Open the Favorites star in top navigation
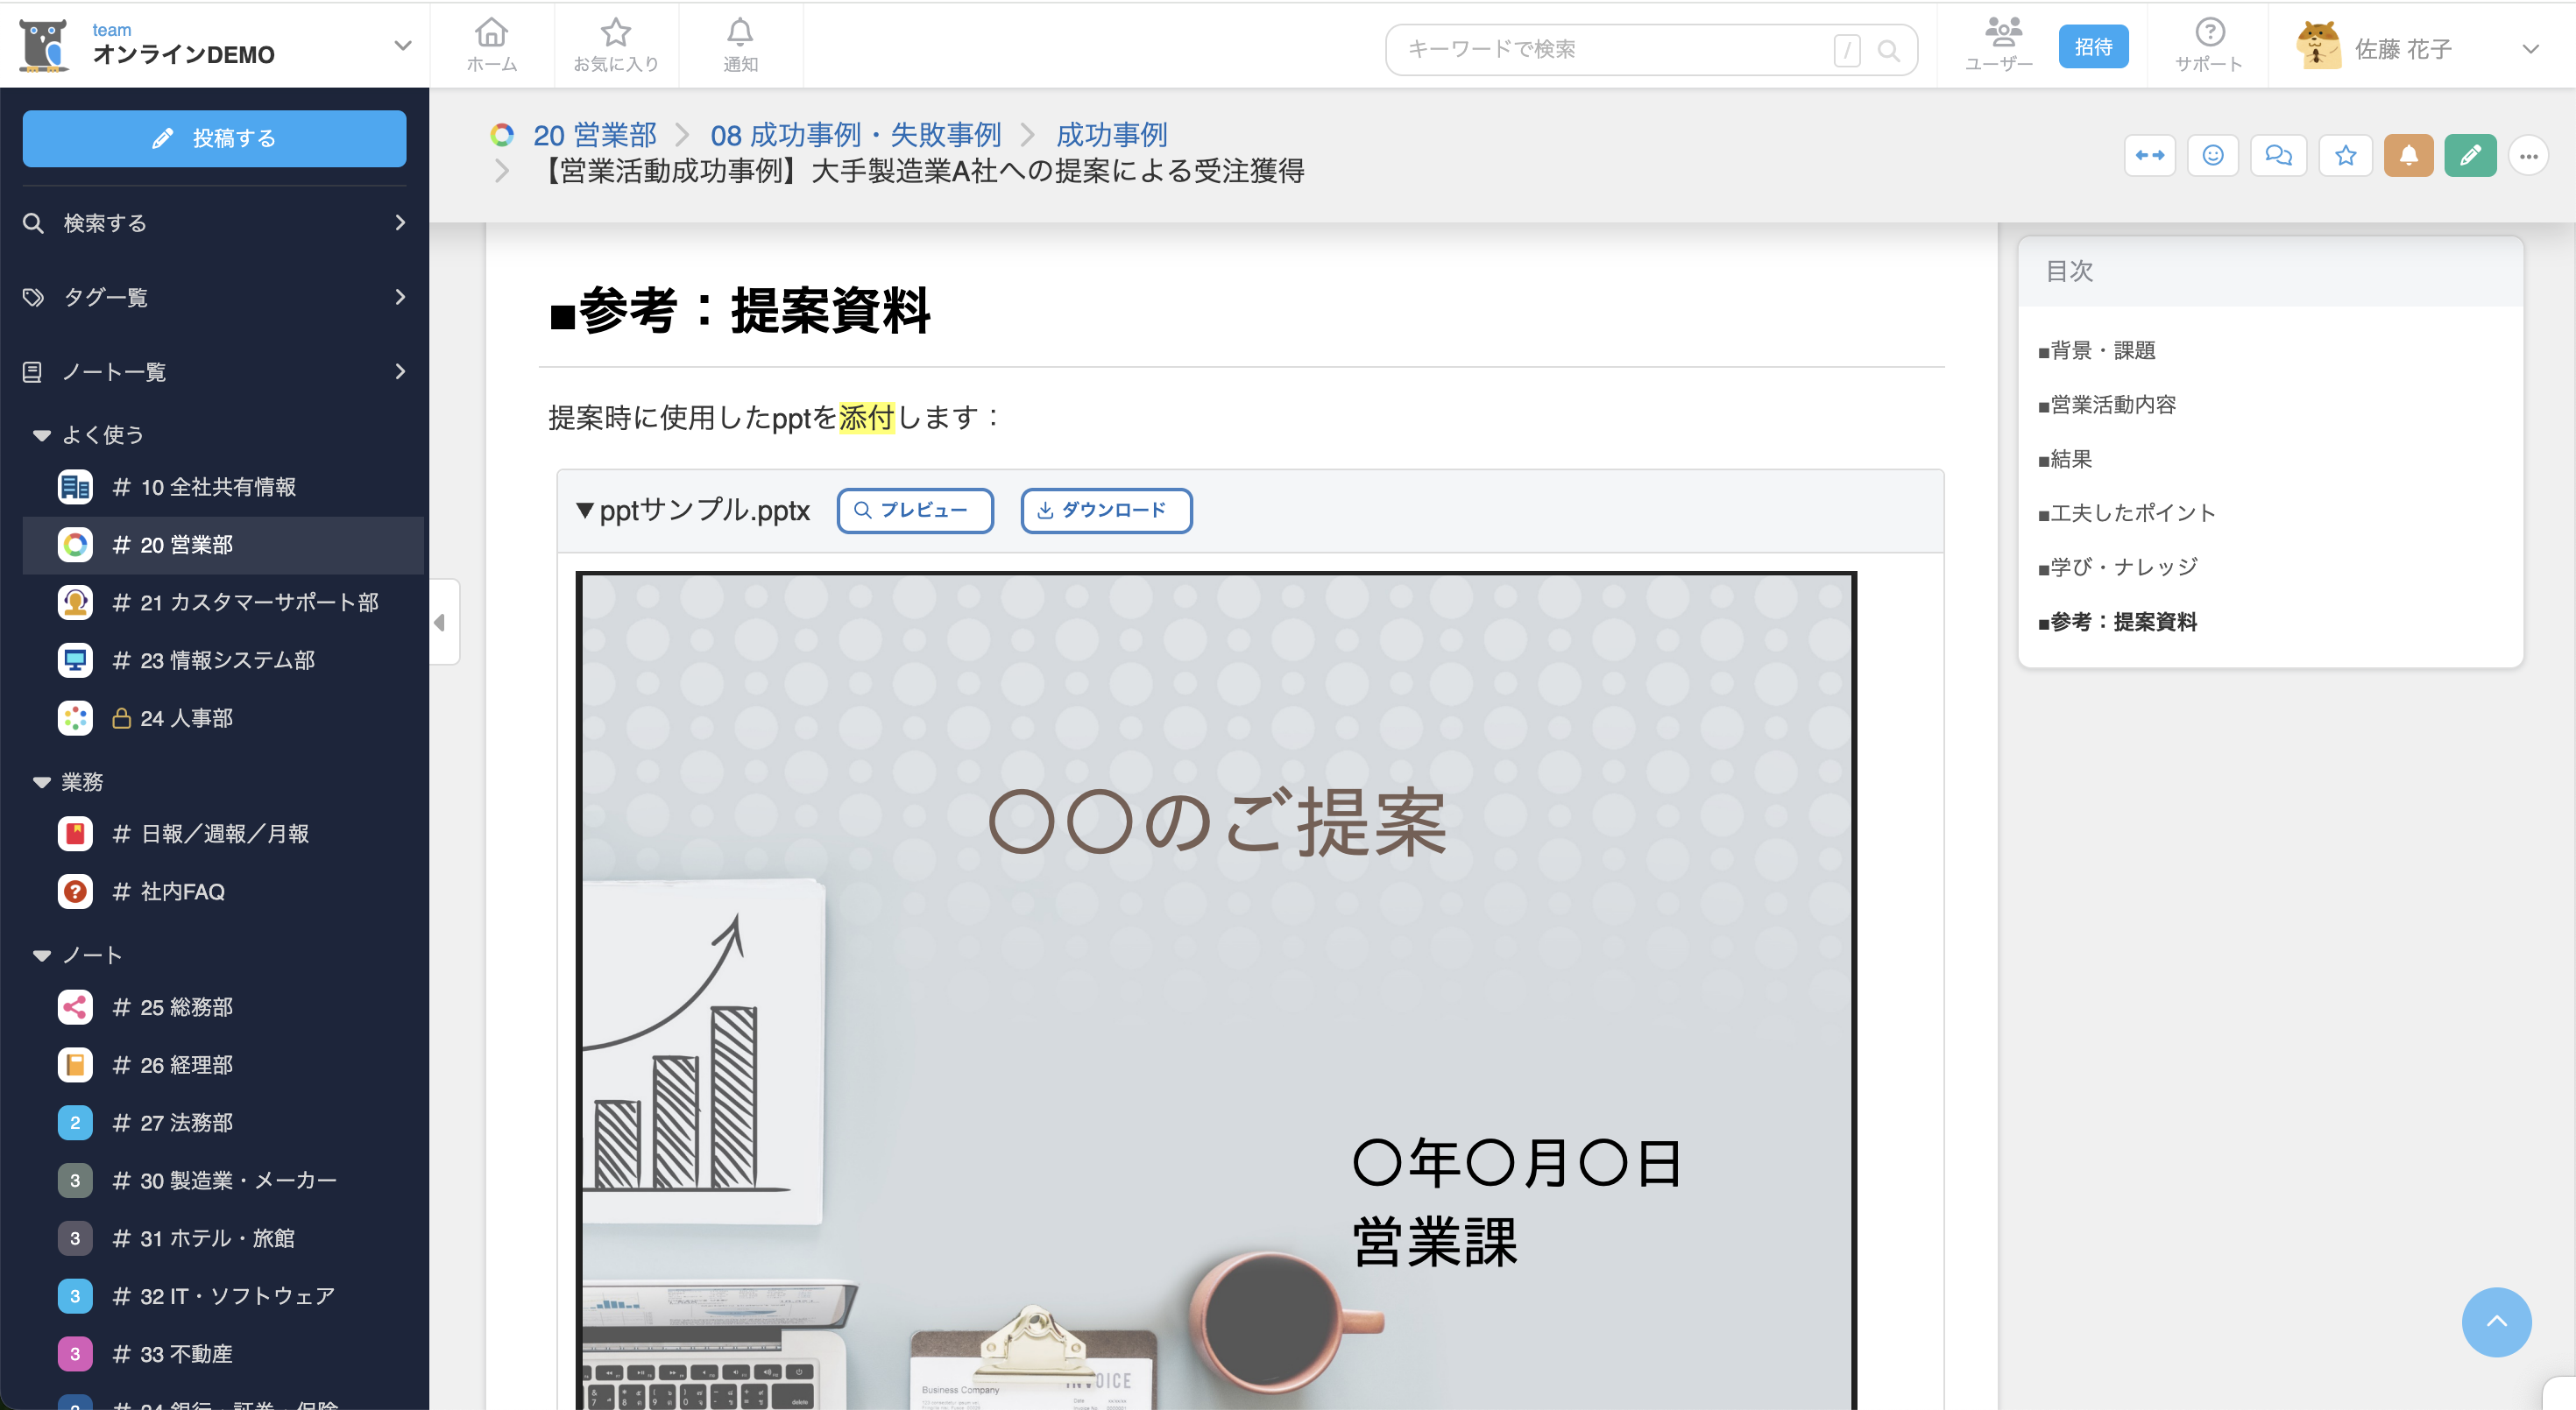The image size is (2576, 1410). point(615,45)
